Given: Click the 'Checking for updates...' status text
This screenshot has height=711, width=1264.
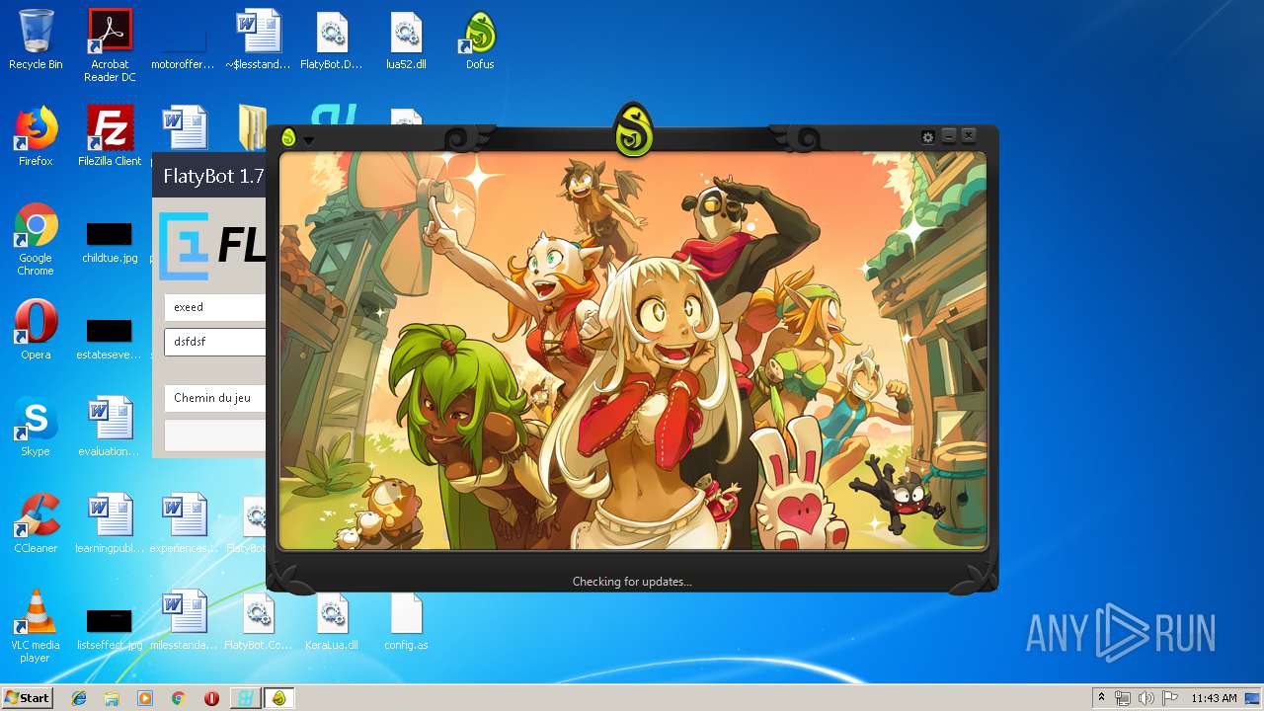Looking at the screenshot, I should [x=632, y=582].
